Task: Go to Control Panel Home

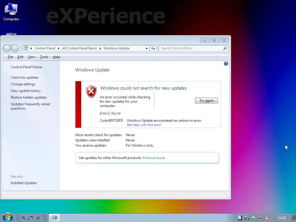Action: click(26, 67)
